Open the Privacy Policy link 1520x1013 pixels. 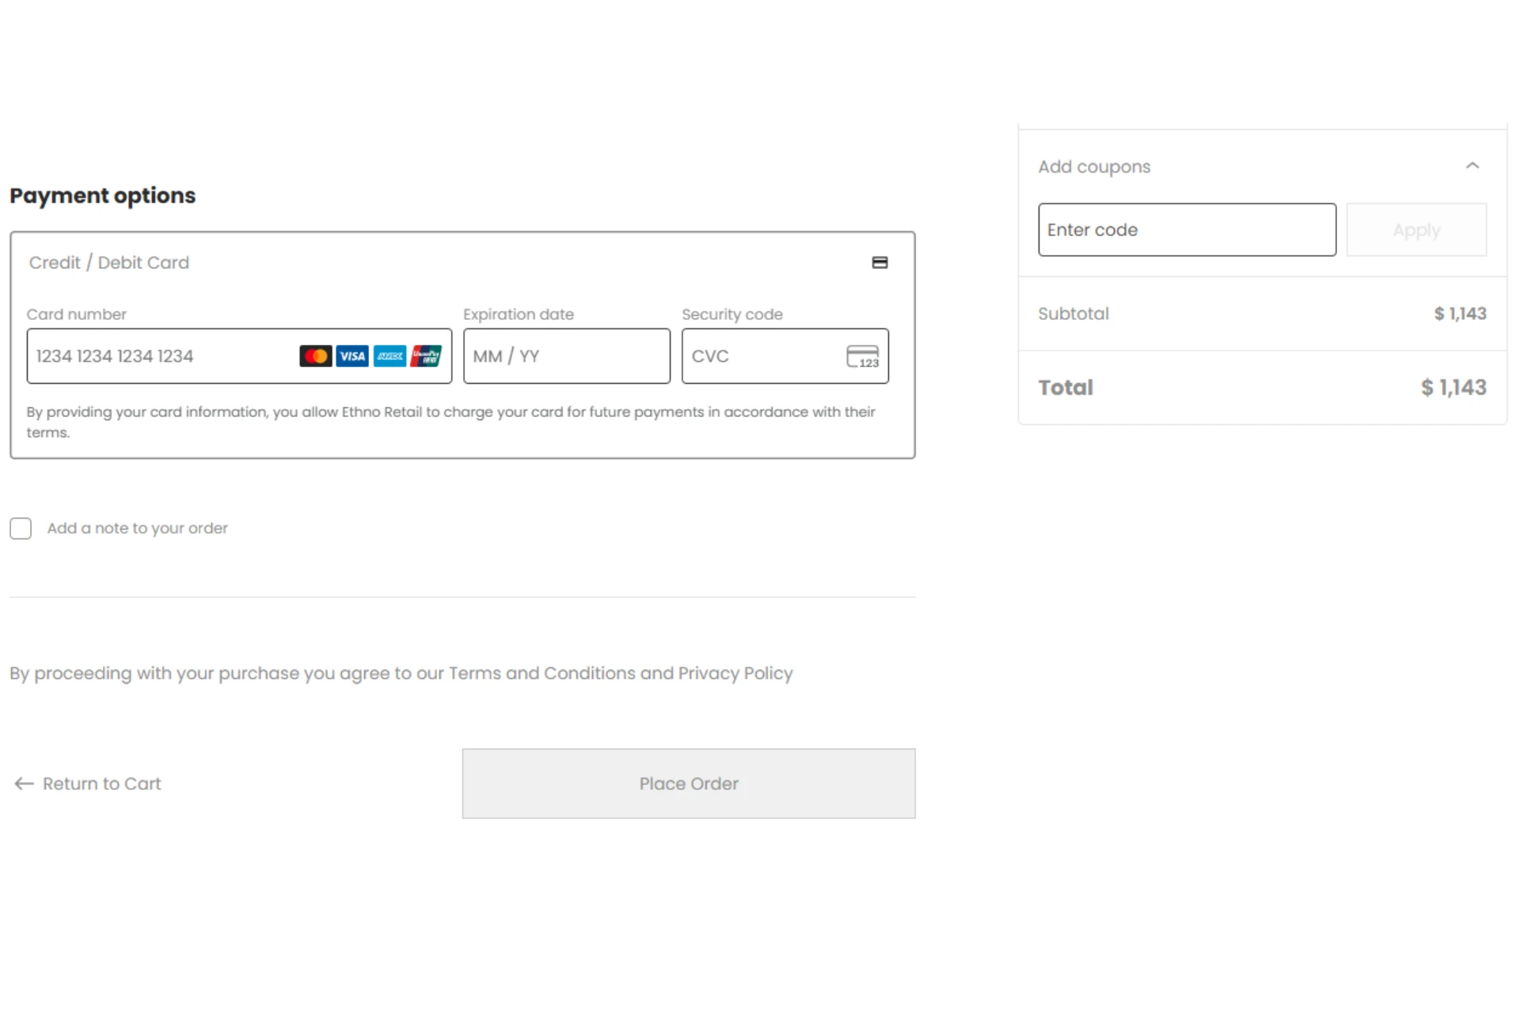tap(735, 673)
